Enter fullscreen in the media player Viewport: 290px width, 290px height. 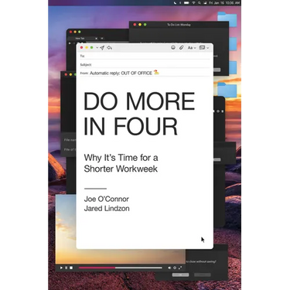point(180,268)
